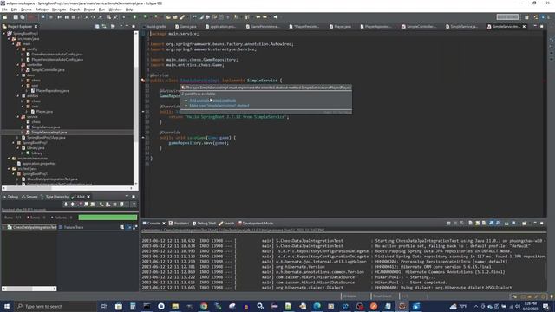Click the Search (flashlight) toolbar icon
Viewport: 555px width, 312px height.
coord(182,17)
